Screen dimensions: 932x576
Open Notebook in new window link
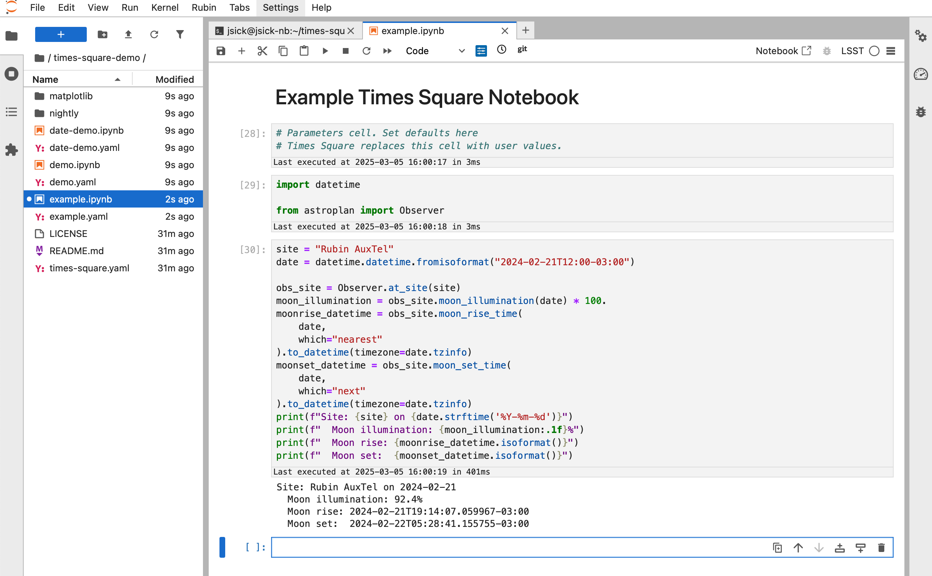pos(784,51)
